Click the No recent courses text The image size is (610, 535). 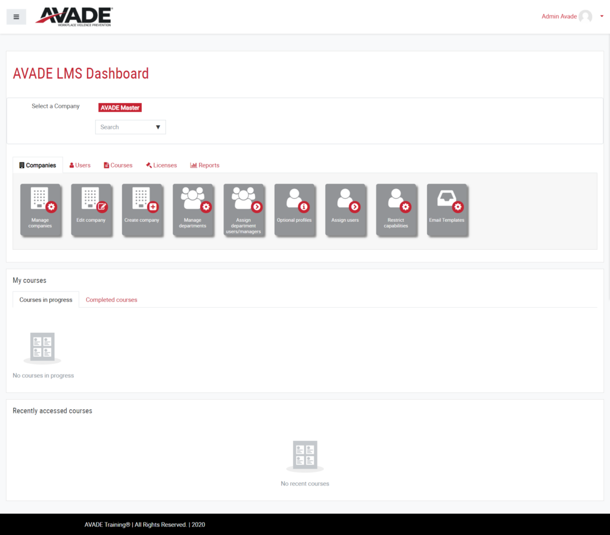point(305,484)
